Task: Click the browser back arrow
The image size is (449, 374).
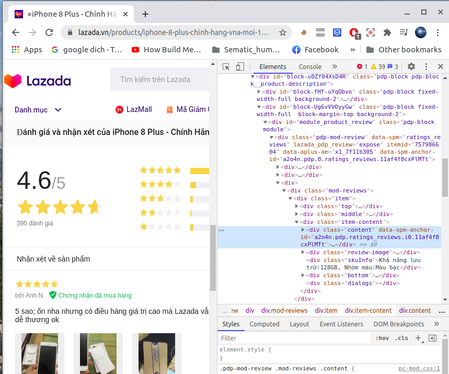Action: pyautogui.click(x=16, y=32)
